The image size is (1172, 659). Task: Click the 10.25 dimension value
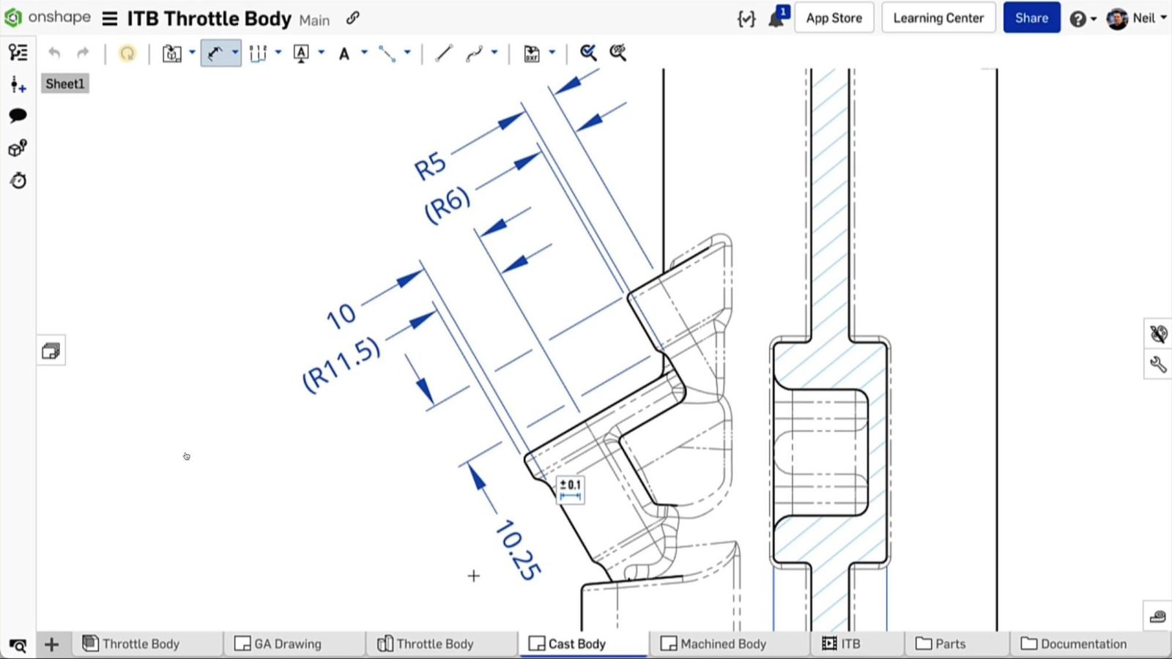(x=518, y=551)
